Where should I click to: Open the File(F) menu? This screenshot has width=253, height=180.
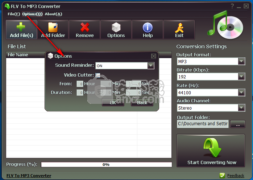click(x=14, y=14)
